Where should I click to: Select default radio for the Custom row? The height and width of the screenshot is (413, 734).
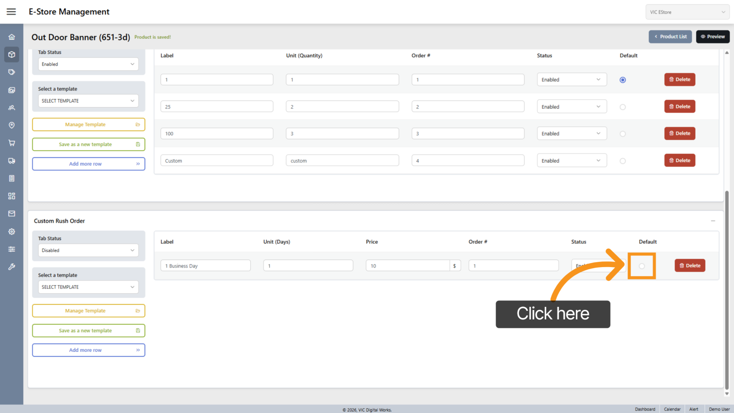623,161
